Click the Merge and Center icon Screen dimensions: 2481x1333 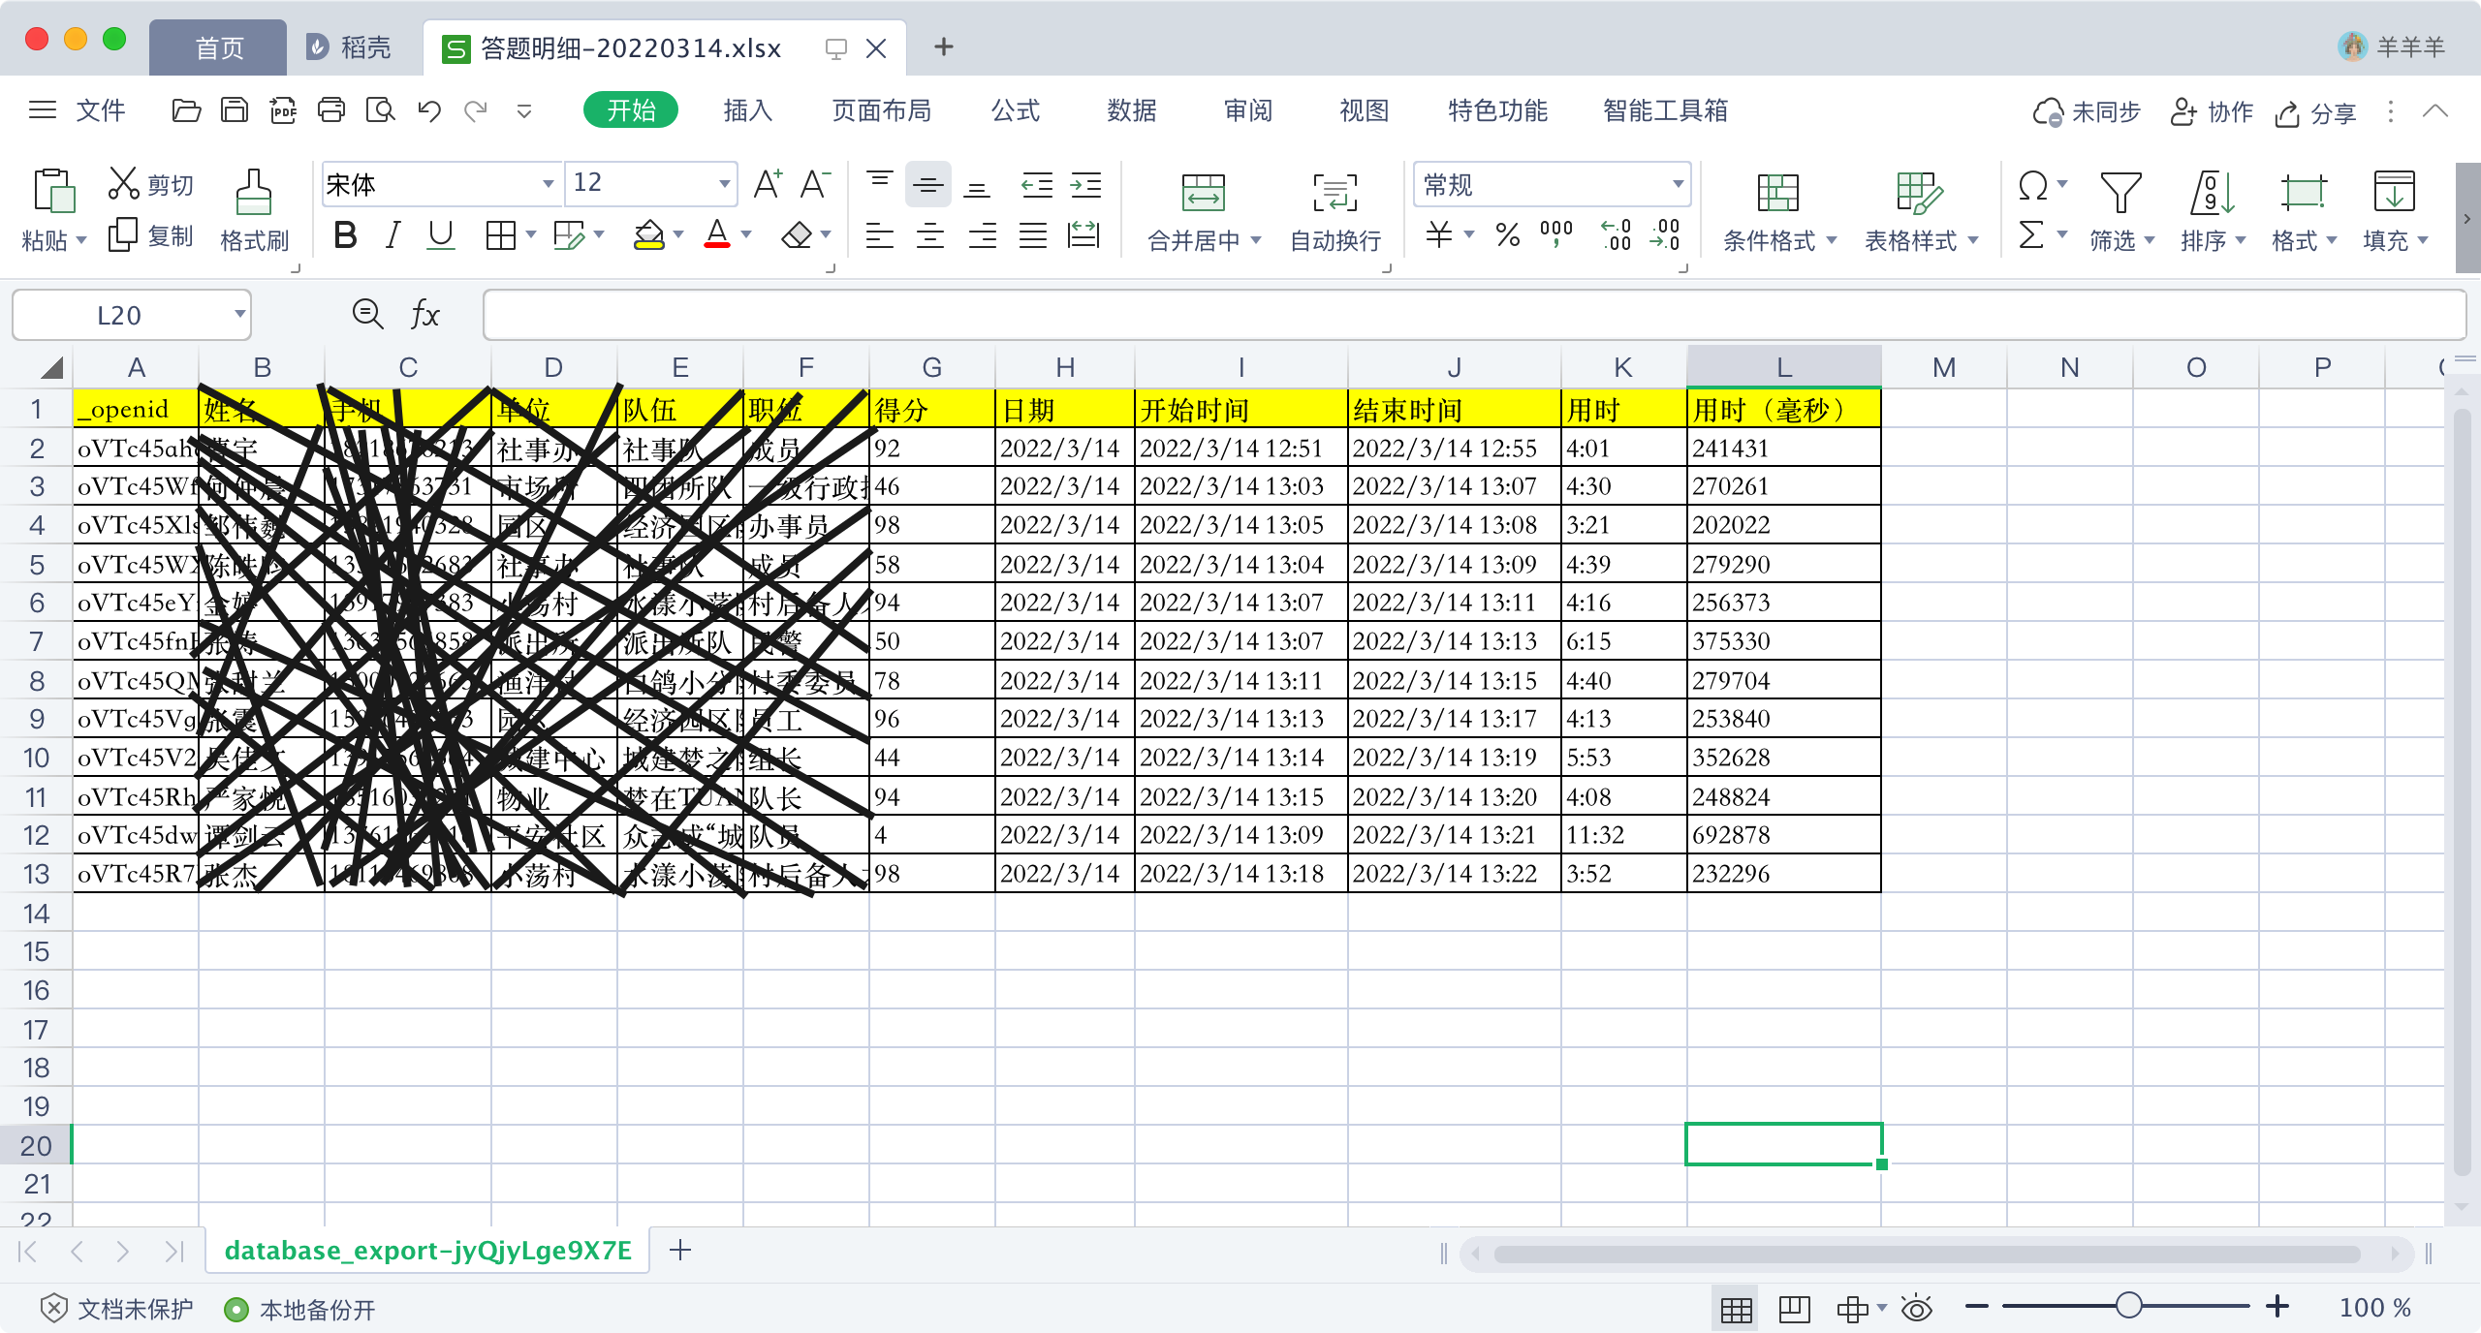point(1203,193)
